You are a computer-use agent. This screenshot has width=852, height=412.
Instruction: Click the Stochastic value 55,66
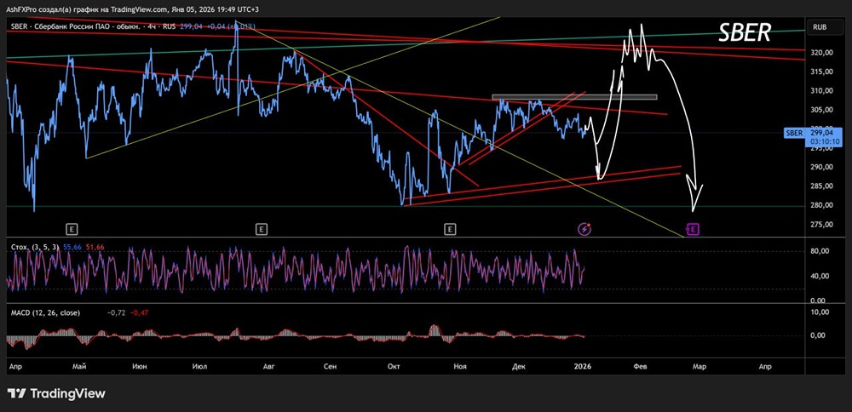pyautogui.click(x=72, y=247)
